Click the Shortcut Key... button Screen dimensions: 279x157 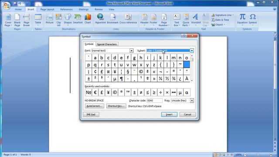coord(116,106)
